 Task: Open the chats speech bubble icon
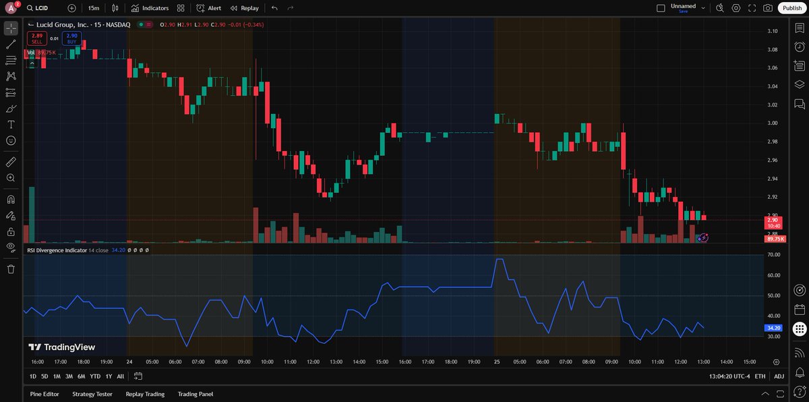tap(800, 104)
